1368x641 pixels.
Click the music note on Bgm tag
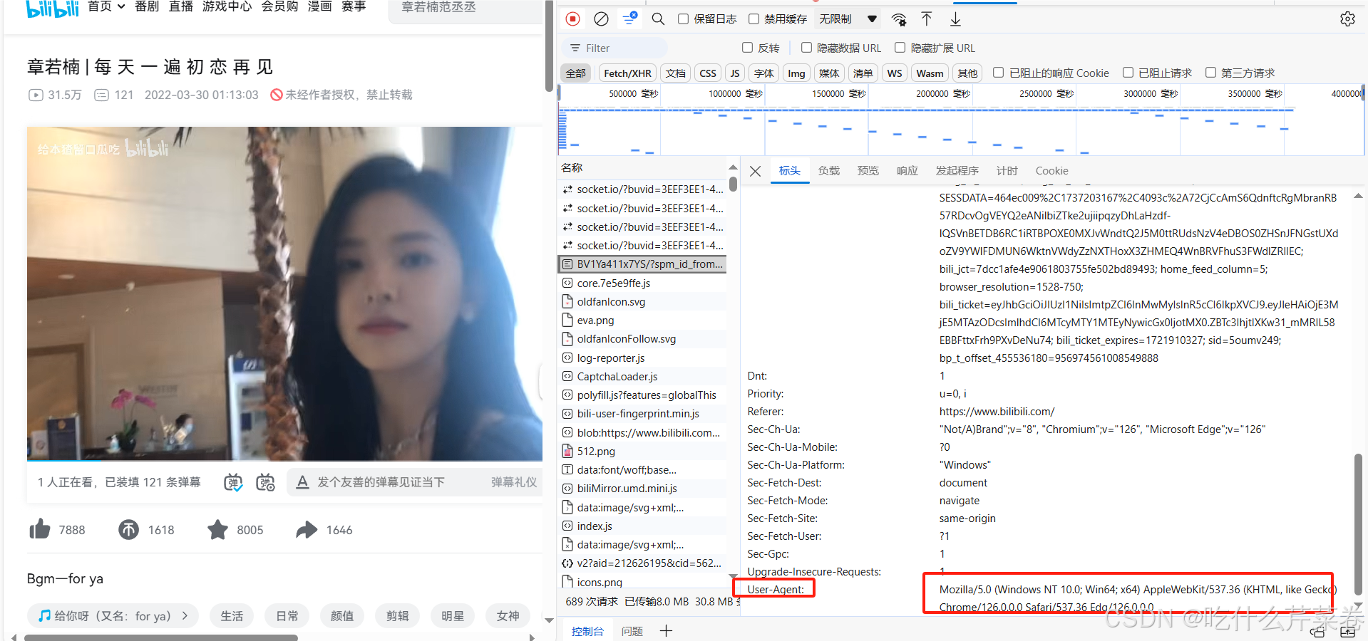[x=44, y=615]
